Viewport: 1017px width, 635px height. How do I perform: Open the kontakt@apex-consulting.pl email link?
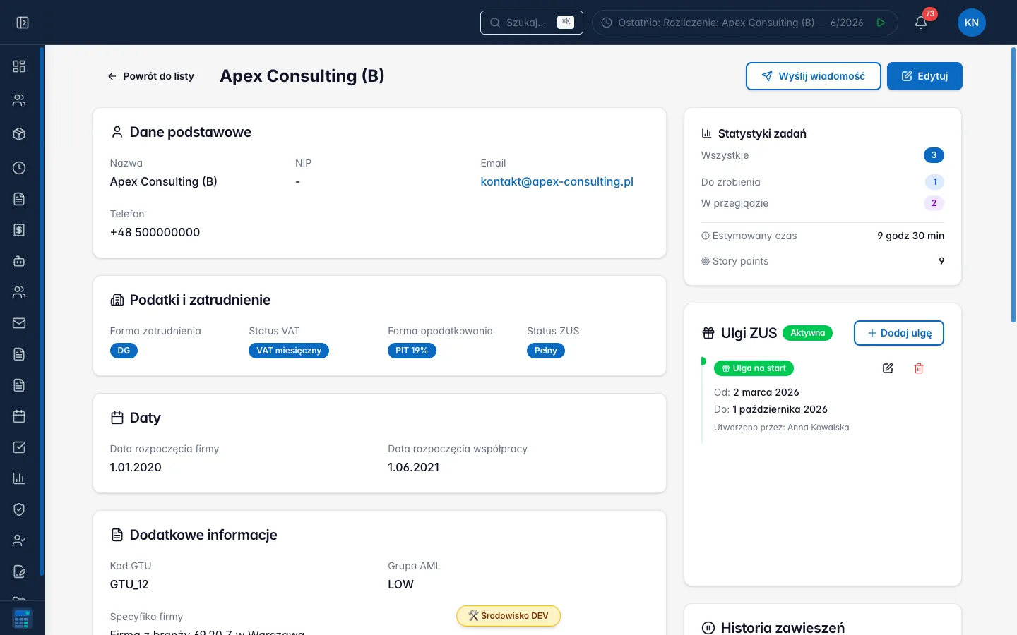(x=557, y=181)
